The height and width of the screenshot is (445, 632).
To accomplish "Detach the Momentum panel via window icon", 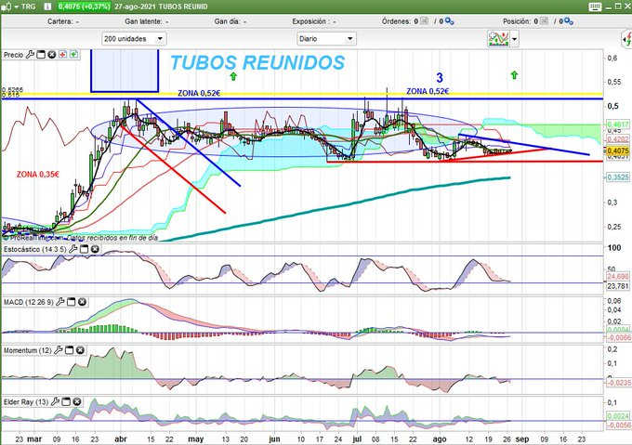I will coord(70,350).
